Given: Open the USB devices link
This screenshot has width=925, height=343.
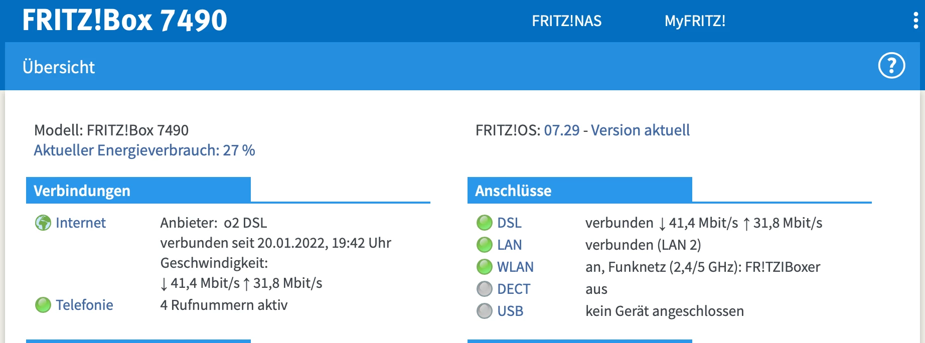Looking at the screenshot, I should pyautogui.click(x=510, y=311).
